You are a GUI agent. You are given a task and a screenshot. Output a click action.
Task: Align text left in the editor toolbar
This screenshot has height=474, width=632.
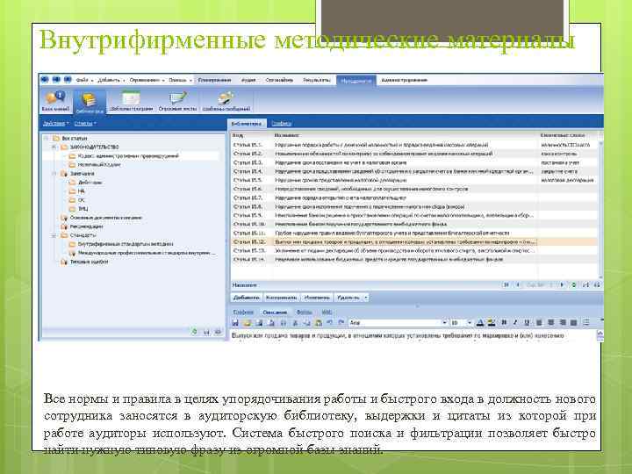539,323
